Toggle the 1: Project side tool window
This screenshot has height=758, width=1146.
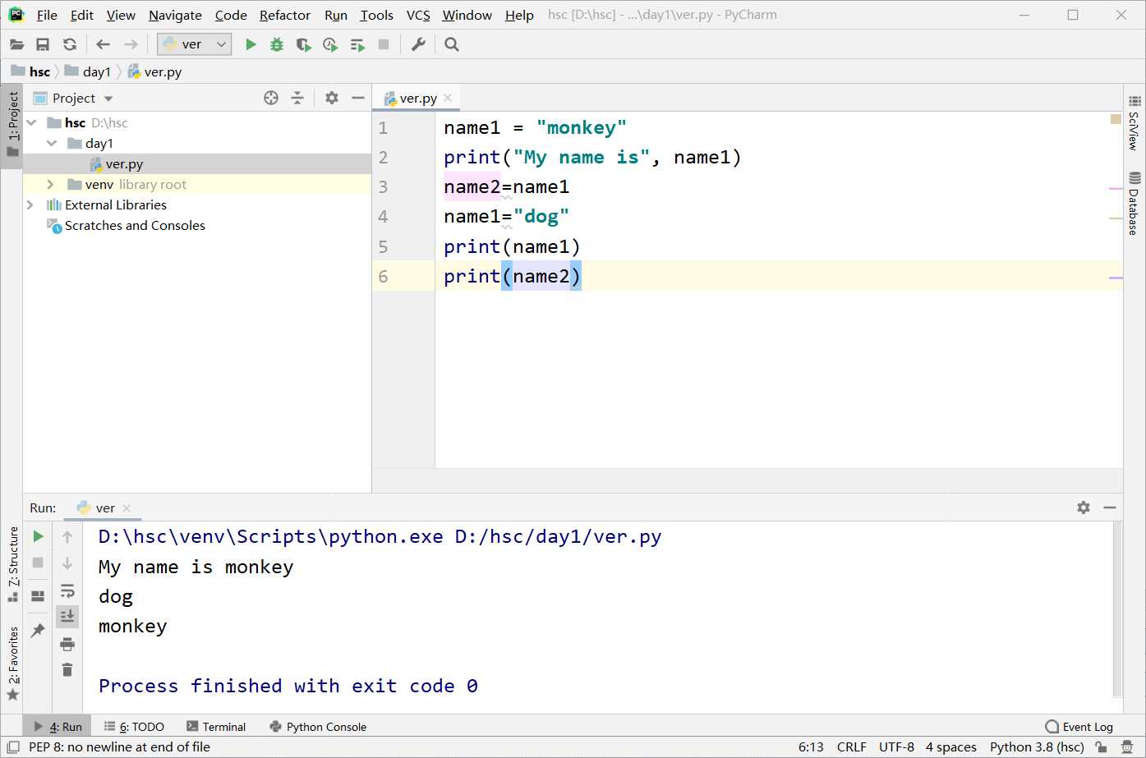(12, 125)
